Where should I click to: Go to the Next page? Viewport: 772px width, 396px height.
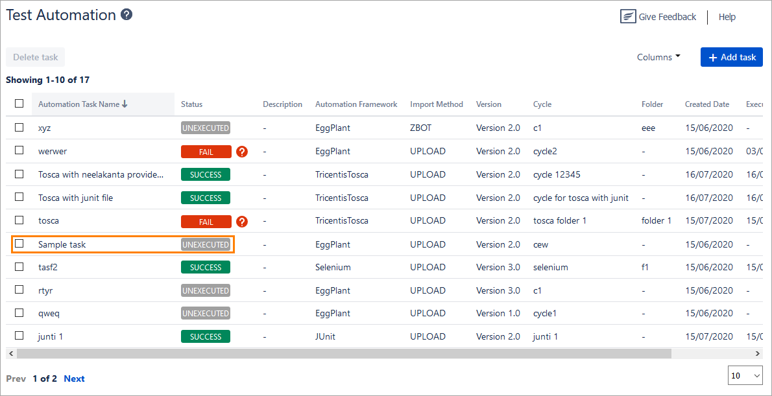(74, 379)
